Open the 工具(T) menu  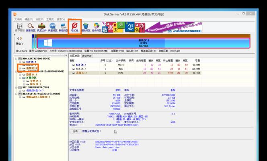(50, 19)
